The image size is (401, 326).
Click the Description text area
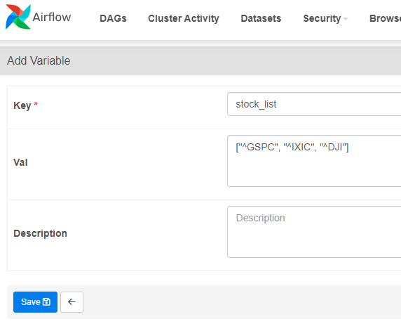pos(314,232)
